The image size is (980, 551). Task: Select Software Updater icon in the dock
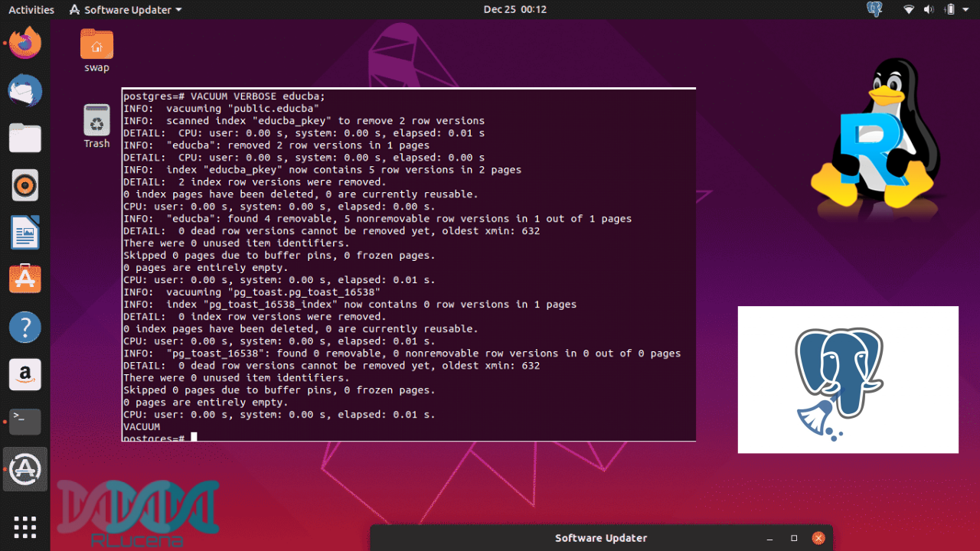click(25, 468)
